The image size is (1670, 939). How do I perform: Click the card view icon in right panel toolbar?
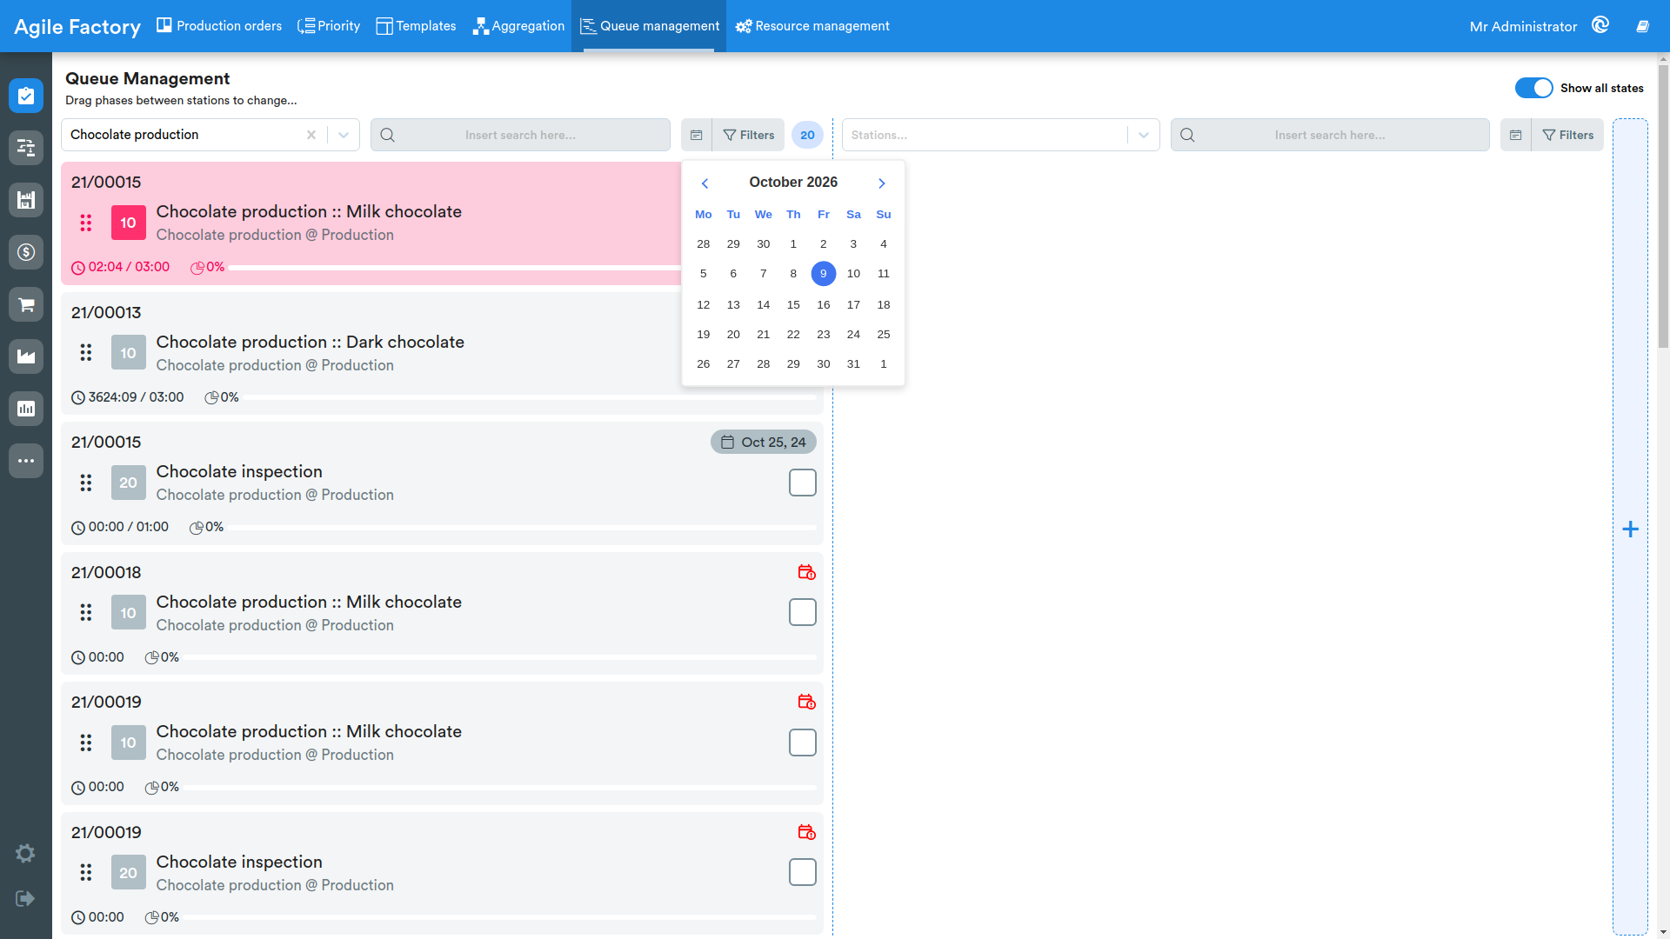pyautogui.click(x=1516, y=135)
